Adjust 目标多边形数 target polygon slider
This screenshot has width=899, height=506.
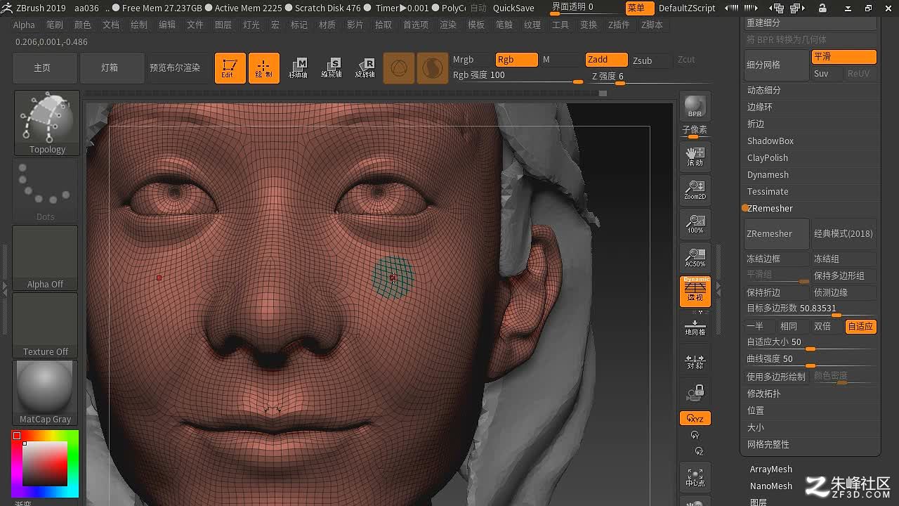pyautogui.click(x=811, y=309)
